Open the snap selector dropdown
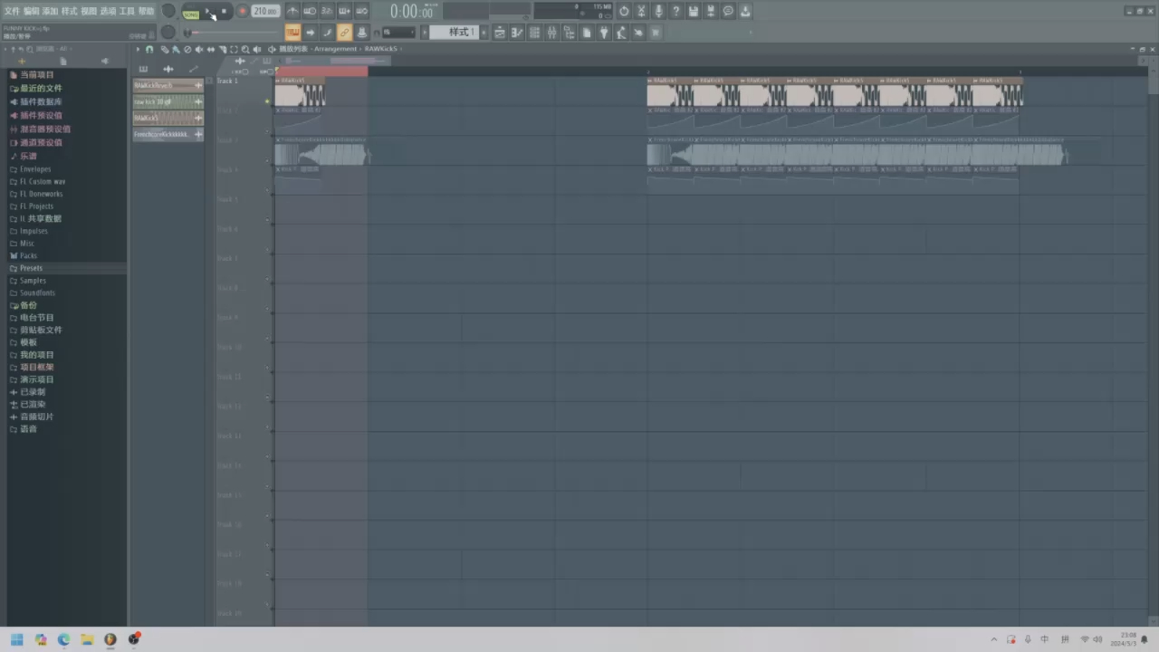The image size is (1159, 652). pyautogui.click(x=398, y=33)
